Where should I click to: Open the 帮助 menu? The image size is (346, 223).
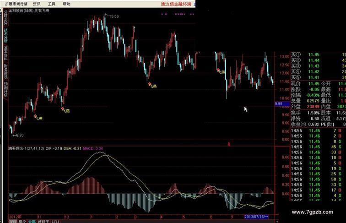(x=66, y=4)
